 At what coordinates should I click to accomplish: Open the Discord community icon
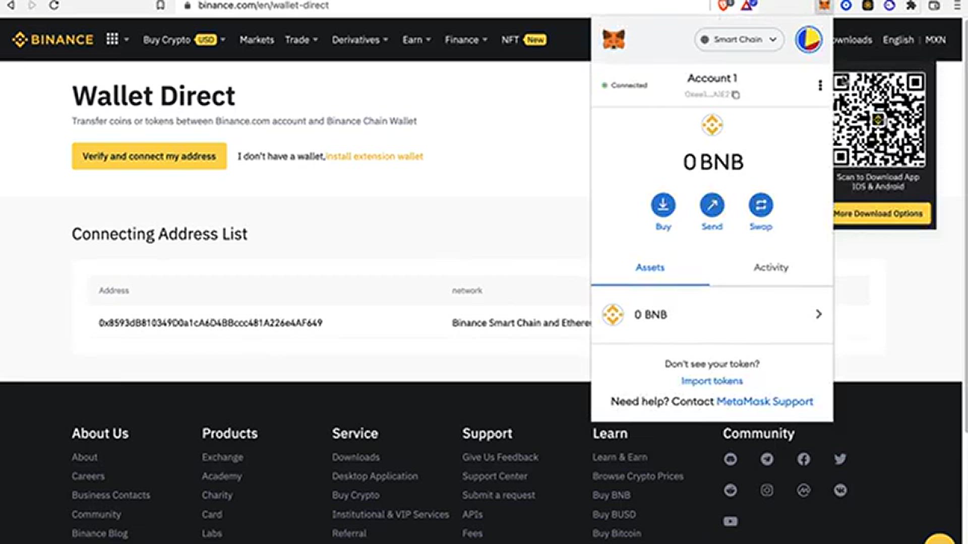(730, 459)
